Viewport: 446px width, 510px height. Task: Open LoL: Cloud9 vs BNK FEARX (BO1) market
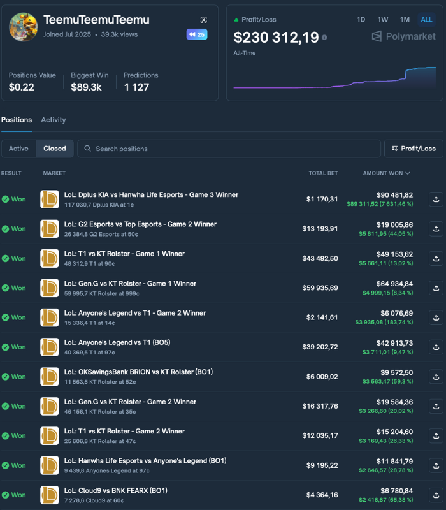[x=116, y=490]
